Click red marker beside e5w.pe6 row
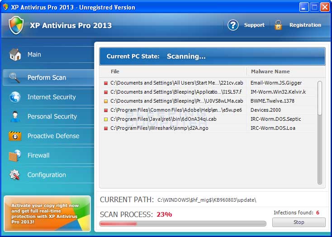Viewport: 332px width, 237px height. (106, 110)
